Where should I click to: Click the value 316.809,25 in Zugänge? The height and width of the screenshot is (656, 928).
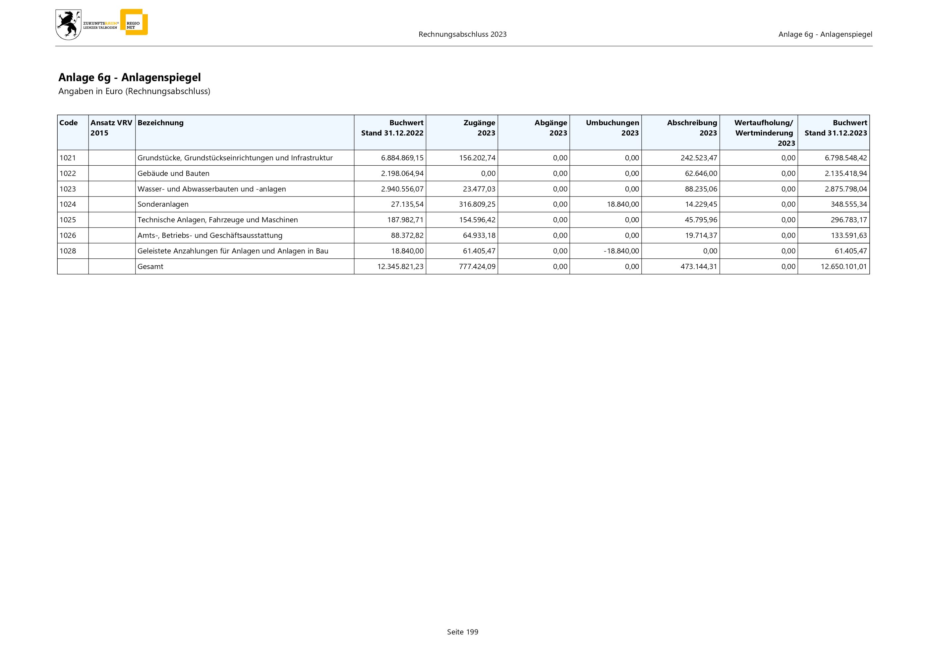pos(477,204)
